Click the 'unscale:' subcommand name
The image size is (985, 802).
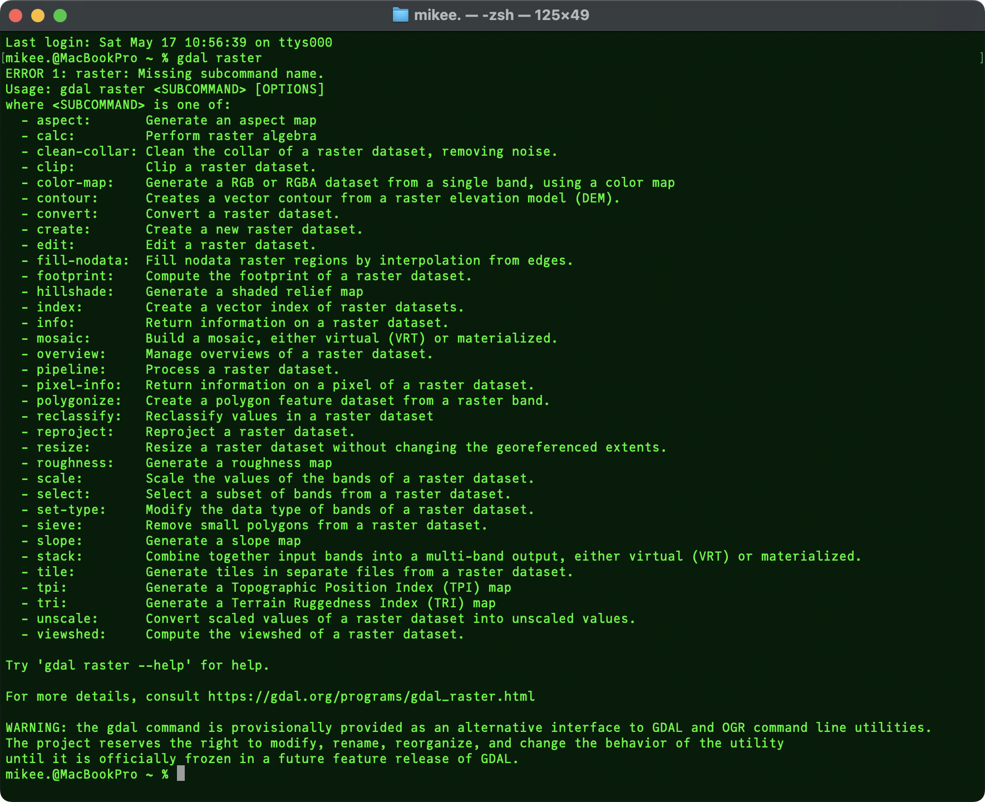click(67, 618)
